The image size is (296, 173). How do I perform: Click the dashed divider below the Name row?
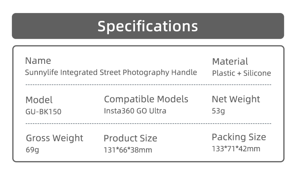(148, 85)
